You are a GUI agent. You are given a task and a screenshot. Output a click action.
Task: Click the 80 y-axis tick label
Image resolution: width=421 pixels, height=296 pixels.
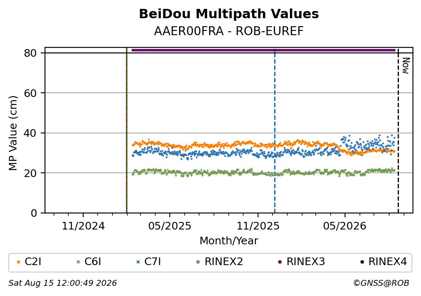(30, 53)
